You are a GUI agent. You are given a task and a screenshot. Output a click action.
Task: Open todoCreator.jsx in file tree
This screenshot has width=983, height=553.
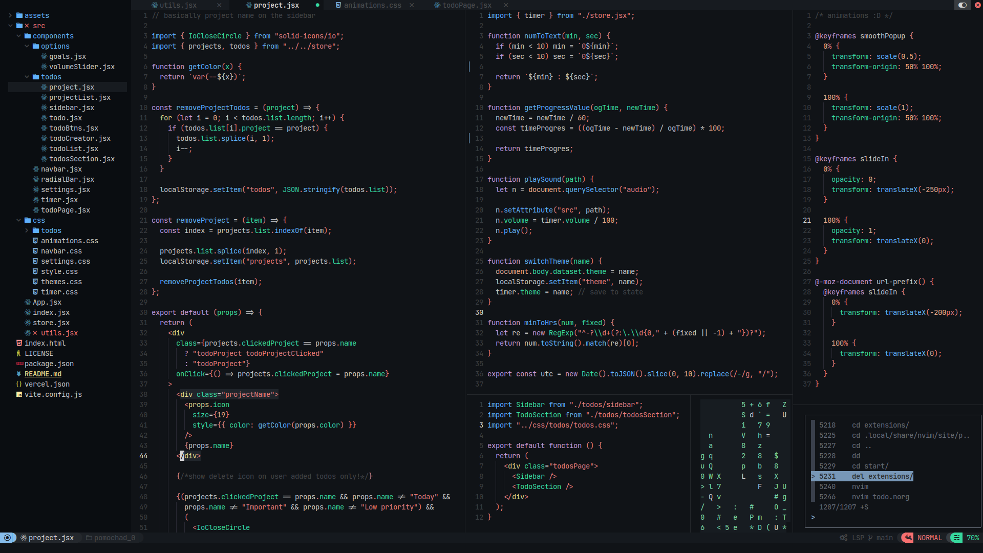(79, 138)
